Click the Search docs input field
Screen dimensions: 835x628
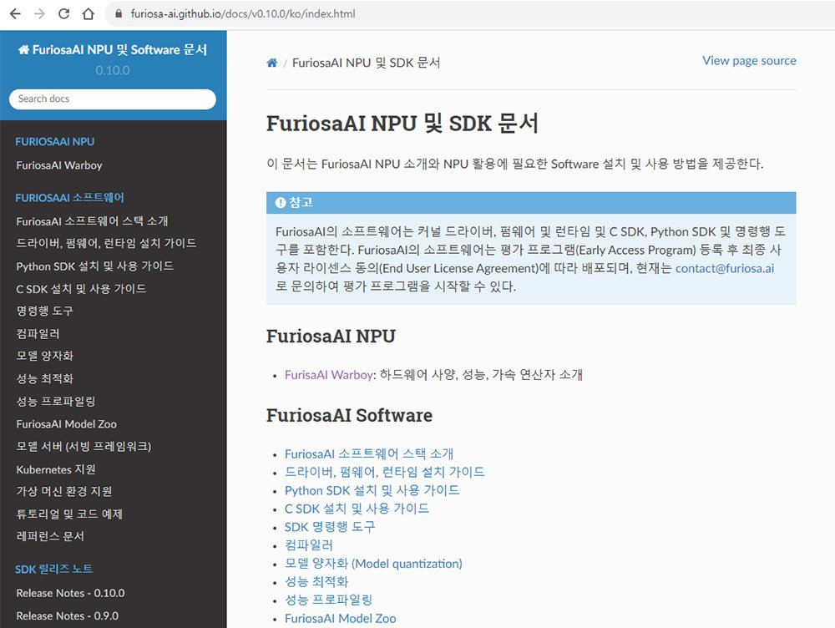pos(112,99)
